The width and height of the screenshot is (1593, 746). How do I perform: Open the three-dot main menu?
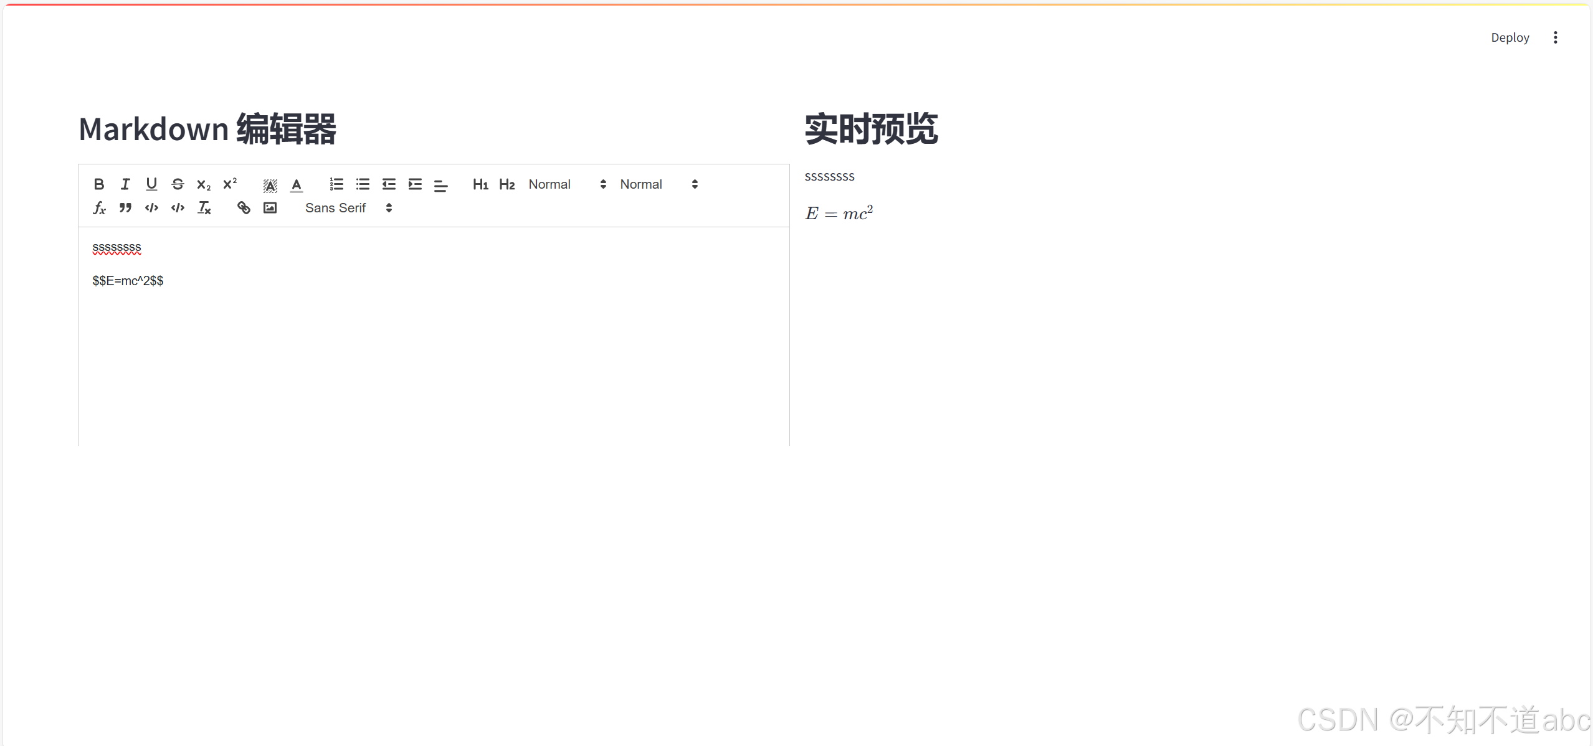click(1555, 37)
